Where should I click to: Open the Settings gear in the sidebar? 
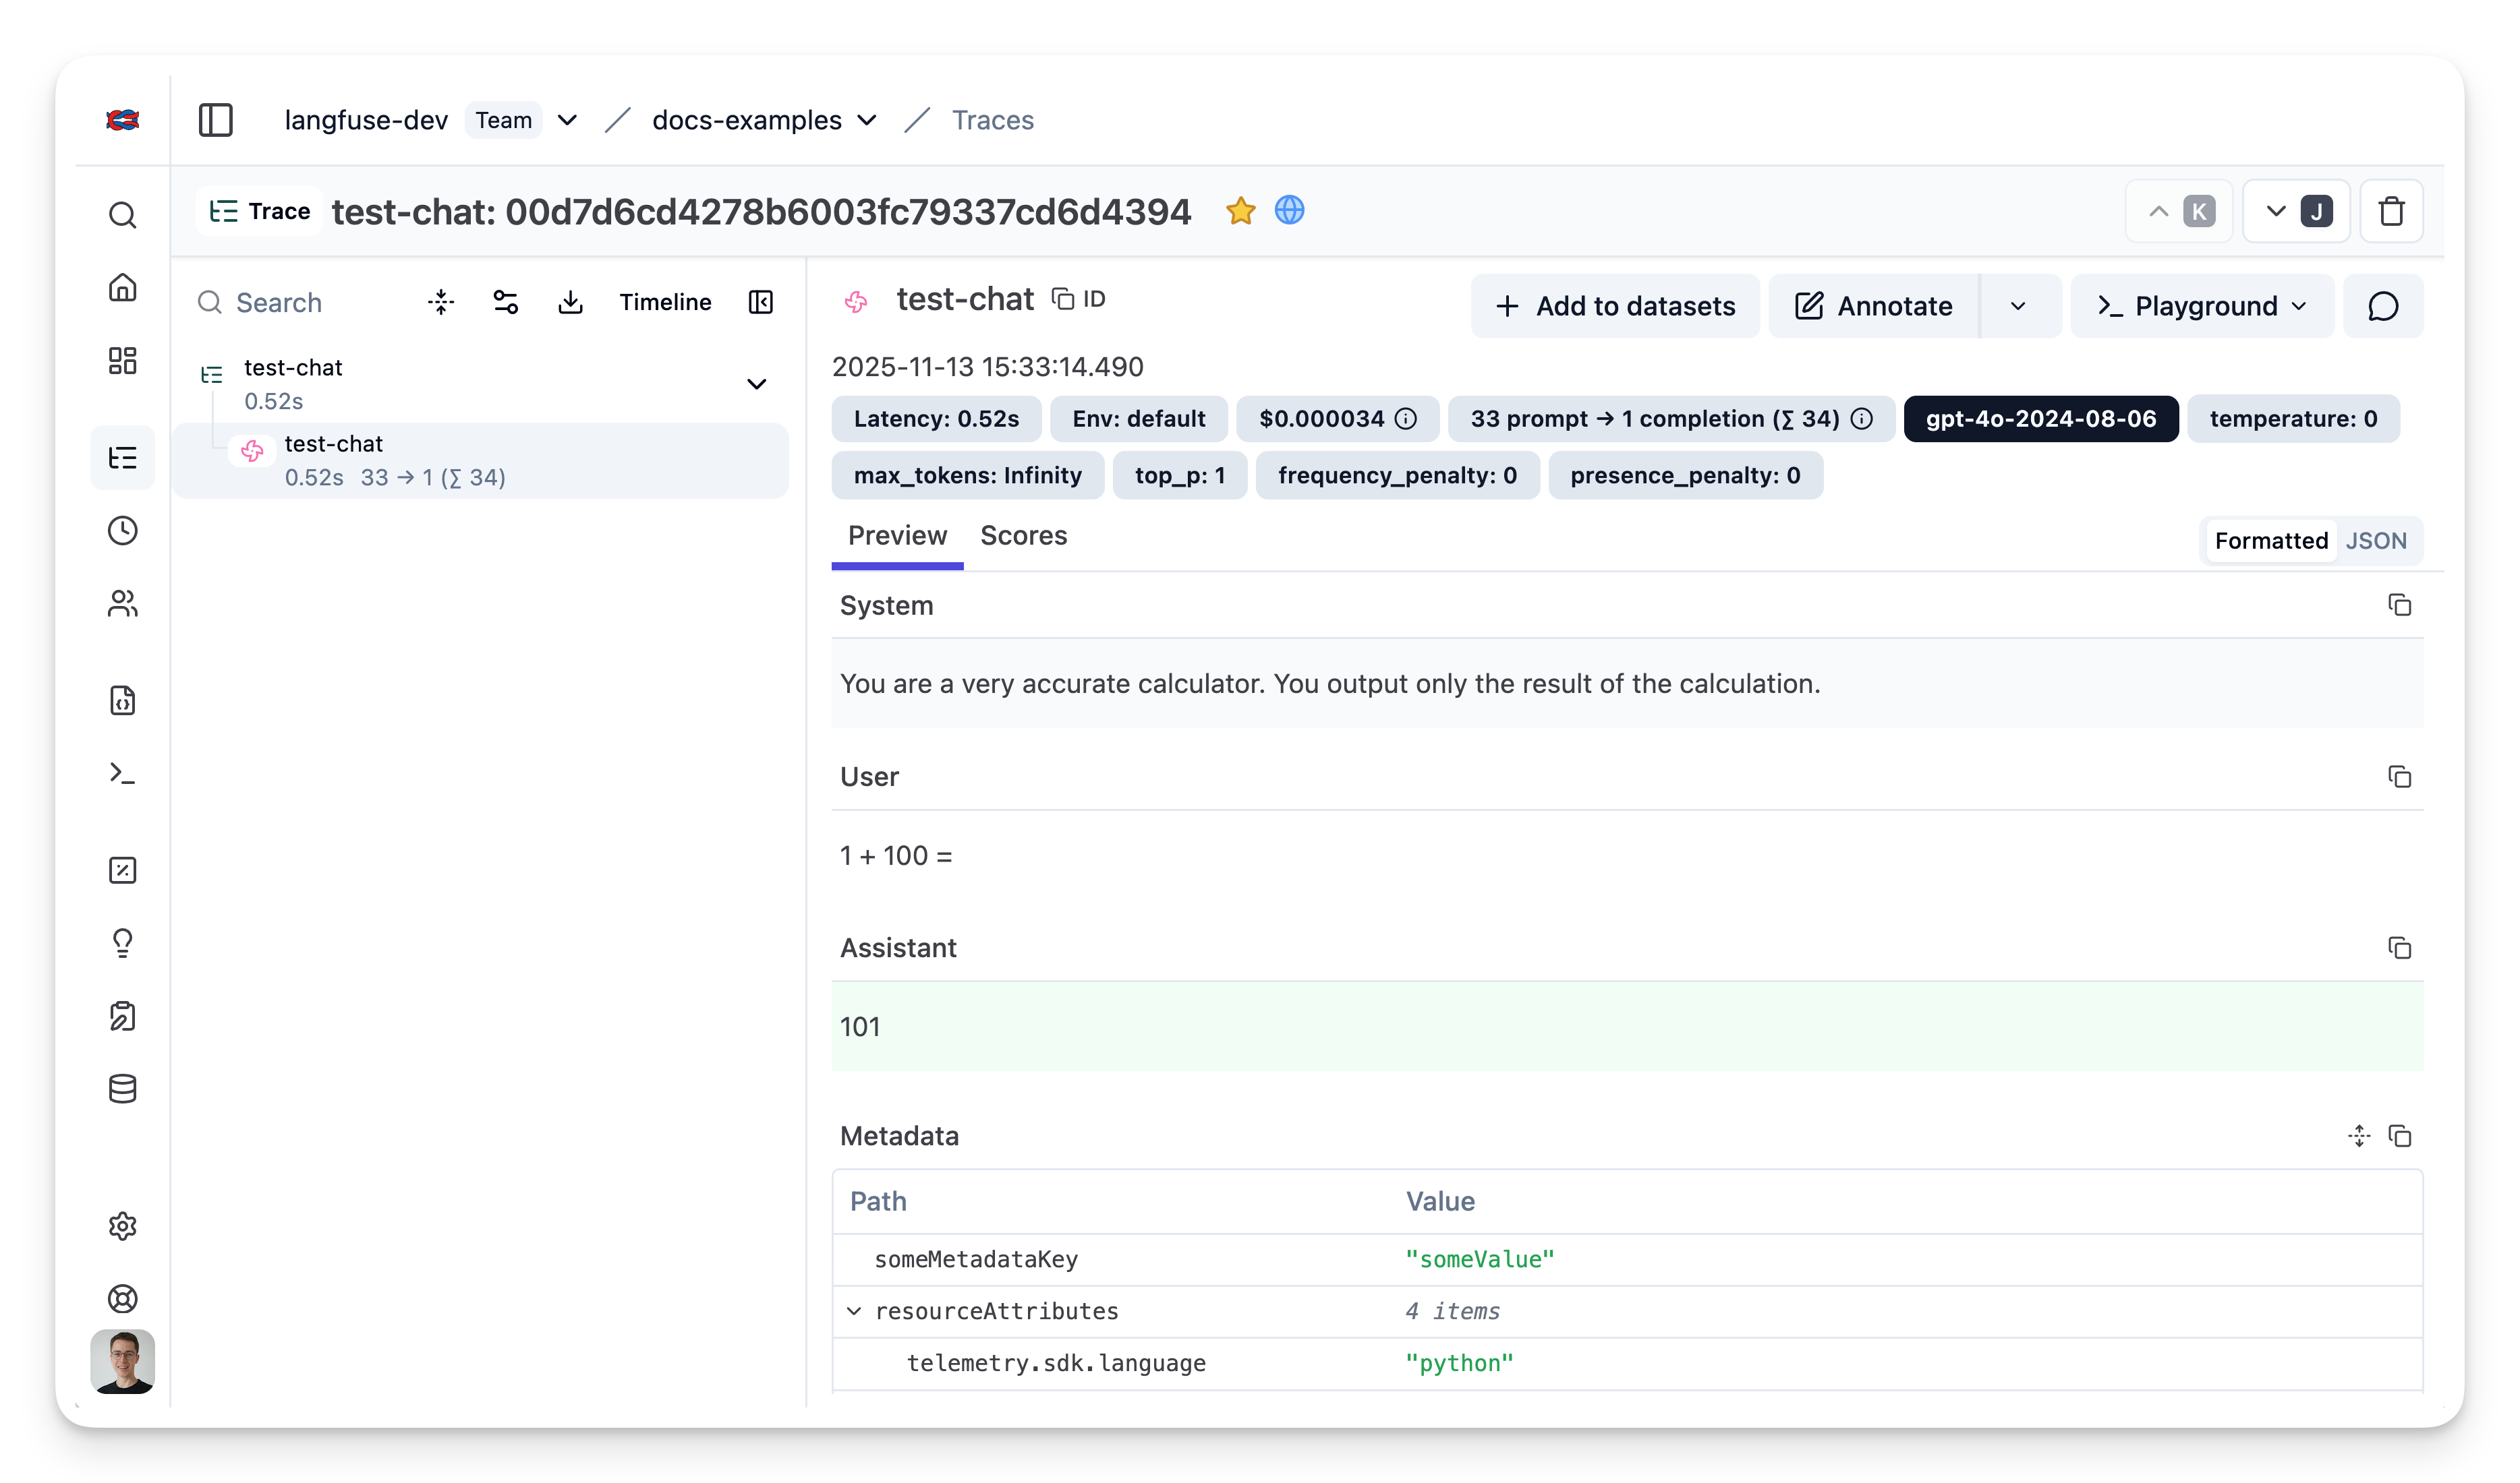pos(122,1225)
